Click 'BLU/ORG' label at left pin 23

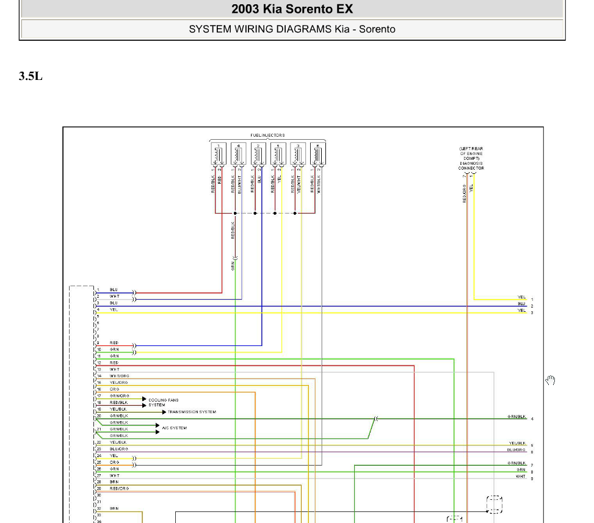pos(119,449)
